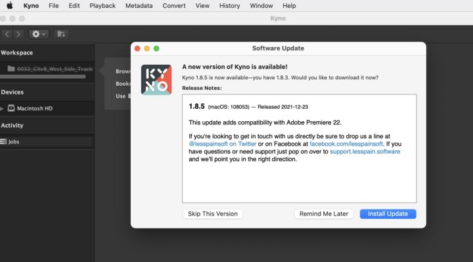Click the Activity section header
The image size is (473, 262).
coord(12,126)
